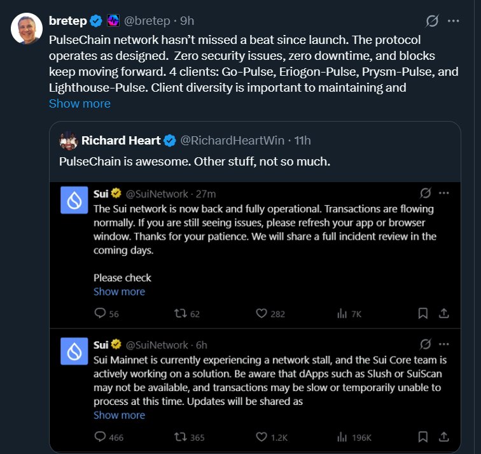Image resolution: width=481 pixels, height=454 pixels.
Task: Click bretep's profile avatar
Action: click(27, 28)
